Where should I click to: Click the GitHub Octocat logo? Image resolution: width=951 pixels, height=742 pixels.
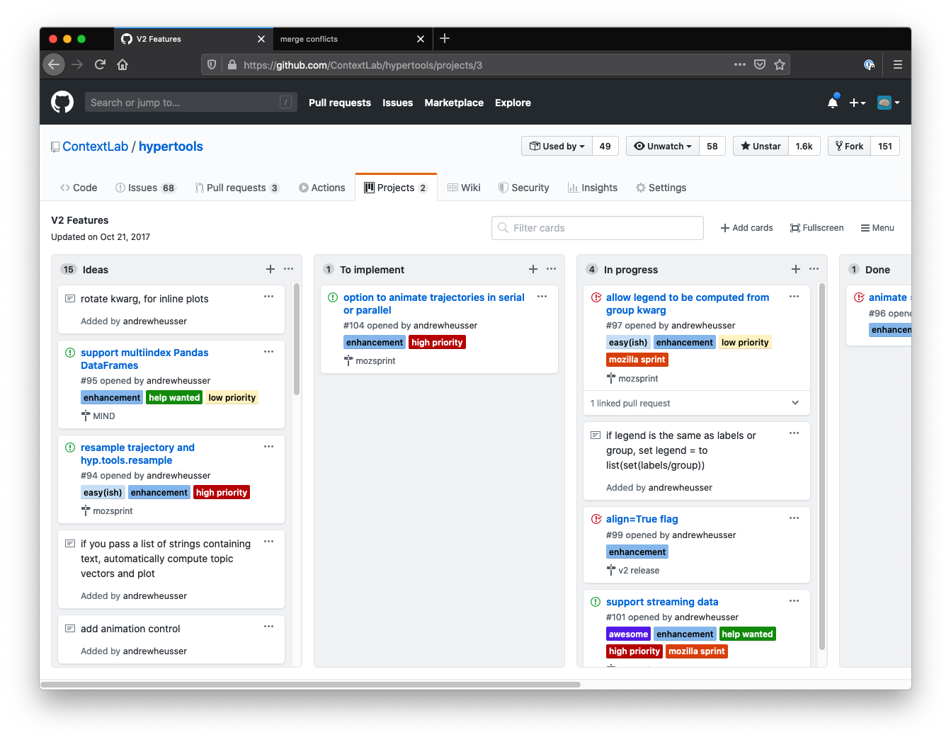click(62, 103)
